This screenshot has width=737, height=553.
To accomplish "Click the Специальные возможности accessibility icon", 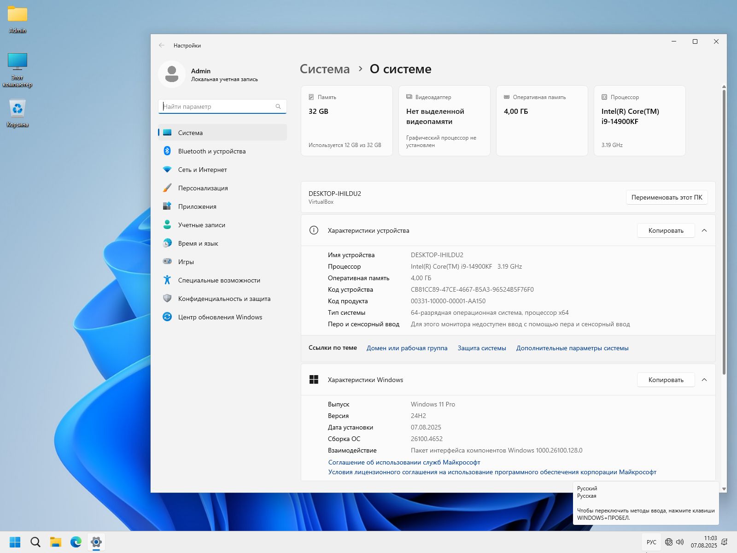I will pyautogui.click(x=167, y=280).
